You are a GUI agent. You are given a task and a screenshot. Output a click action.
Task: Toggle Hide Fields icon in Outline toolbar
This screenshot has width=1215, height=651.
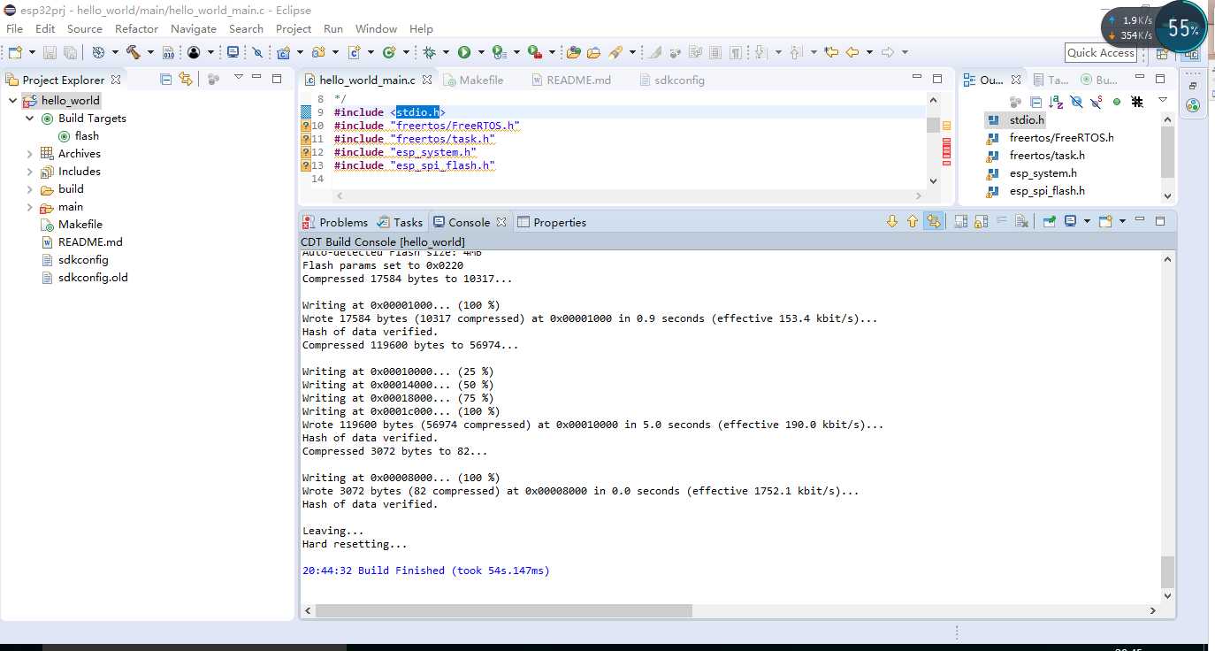(1076, 102)
